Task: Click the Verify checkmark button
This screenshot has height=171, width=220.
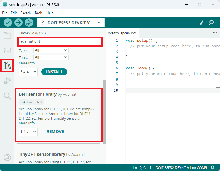Action: (8, 22)
